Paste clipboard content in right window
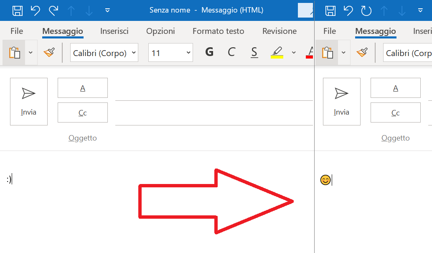432x253 pixels. click(327, 52)
